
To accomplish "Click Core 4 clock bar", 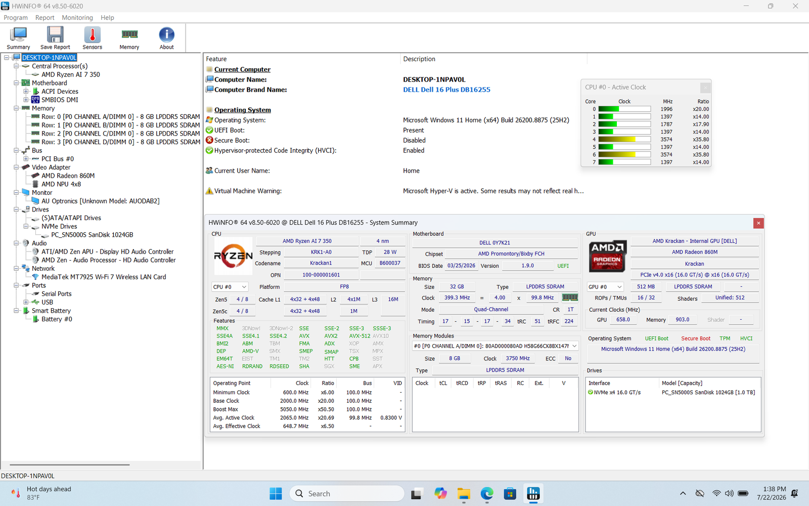I will tap(624, 139).
